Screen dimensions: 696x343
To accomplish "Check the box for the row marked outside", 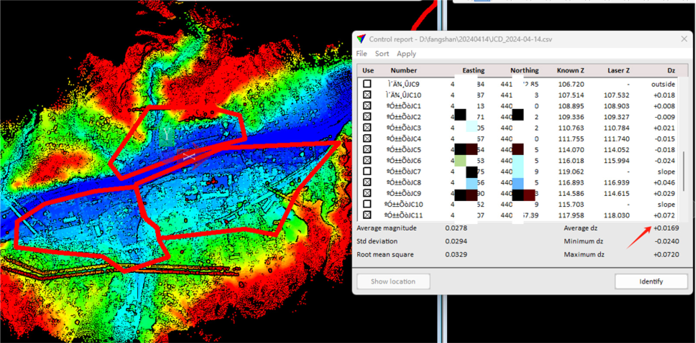I will pos(367,84).
